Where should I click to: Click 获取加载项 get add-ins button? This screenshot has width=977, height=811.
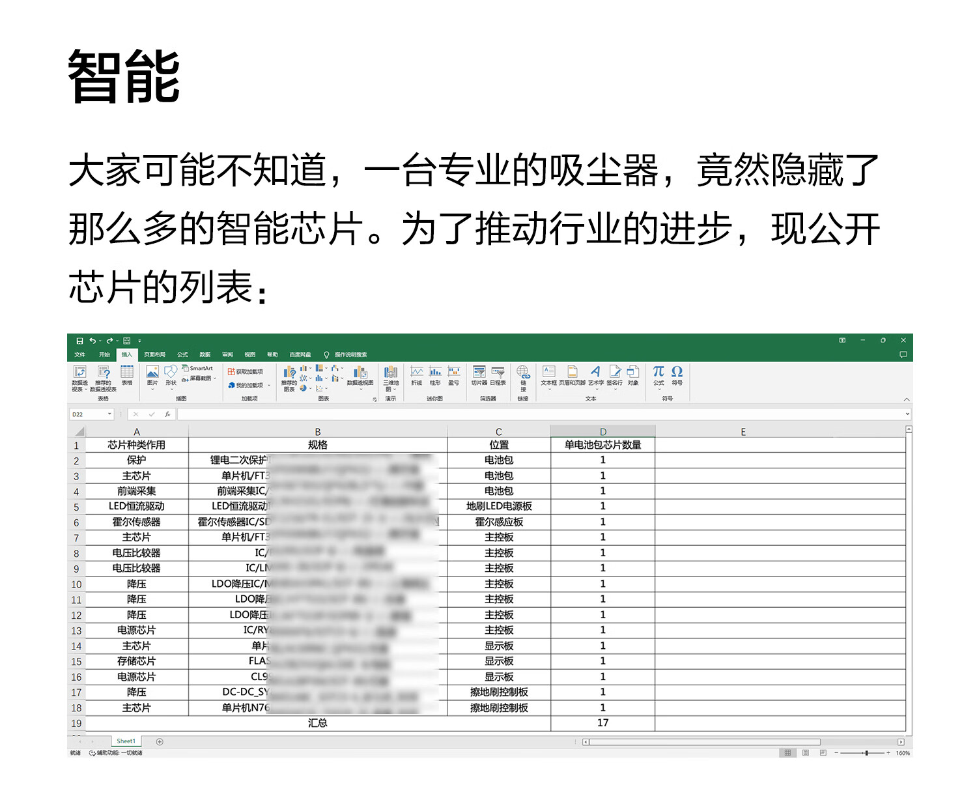246,371
